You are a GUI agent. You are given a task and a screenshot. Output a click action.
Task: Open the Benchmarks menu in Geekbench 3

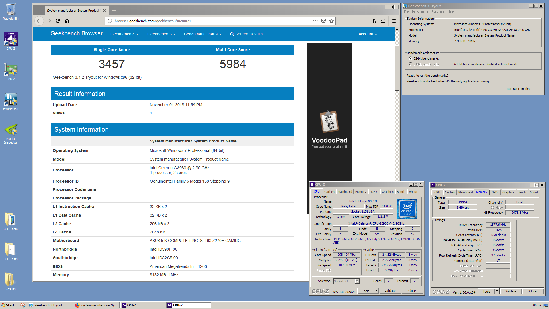(420, 11)
